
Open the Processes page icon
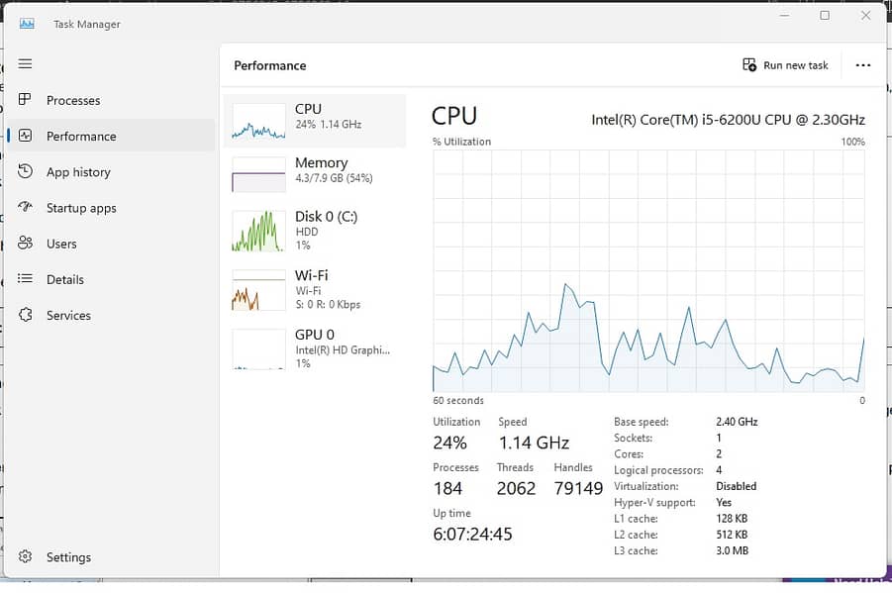coord(26,100)
